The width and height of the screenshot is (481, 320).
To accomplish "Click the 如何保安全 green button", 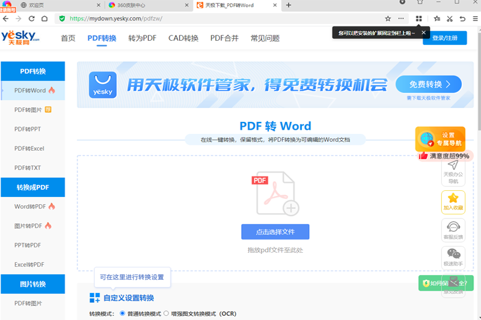I will [446, 283].
